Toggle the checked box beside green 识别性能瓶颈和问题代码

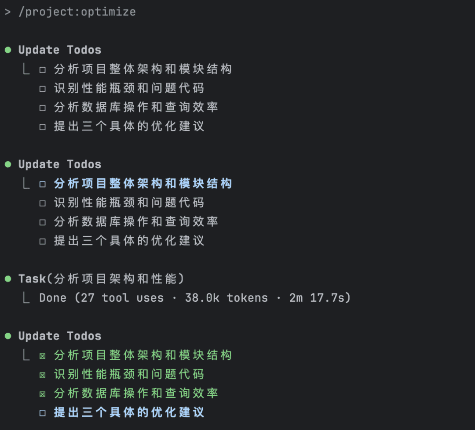pyautogui.click(x=43, y=375)
